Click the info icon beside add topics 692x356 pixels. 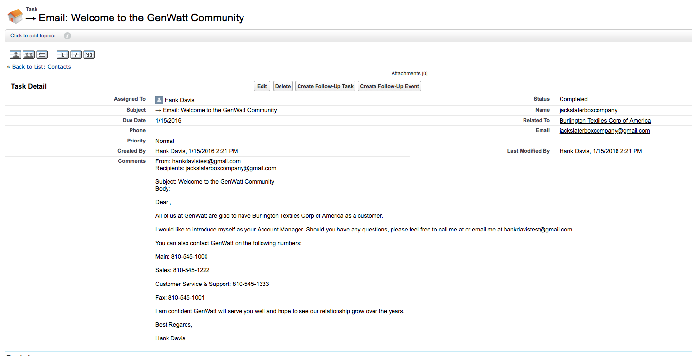click(67, 35)
